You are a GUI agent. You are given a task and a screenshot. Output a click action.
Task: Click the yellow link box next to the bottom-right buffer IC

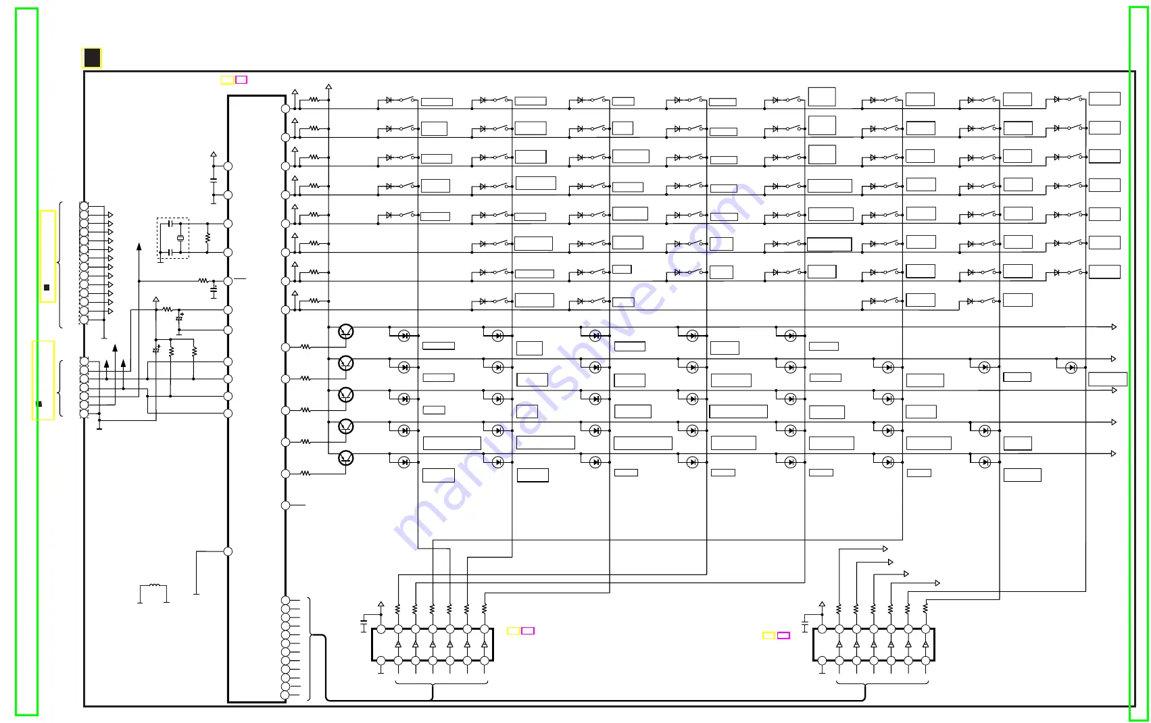click(768, 635)
